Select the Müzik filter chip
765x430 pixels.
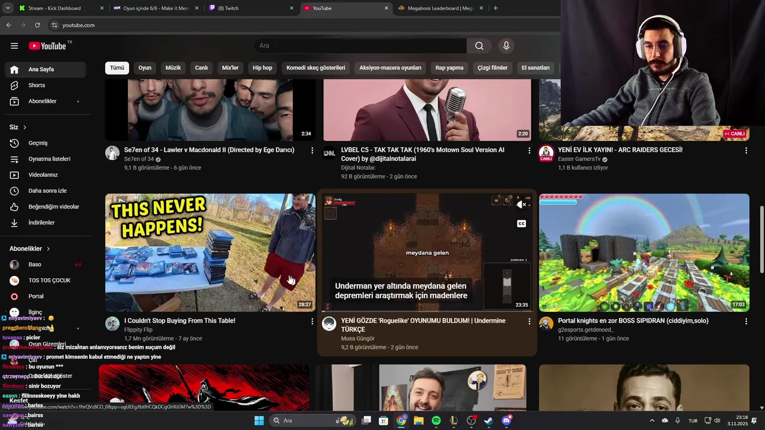(x=173, y=68)
